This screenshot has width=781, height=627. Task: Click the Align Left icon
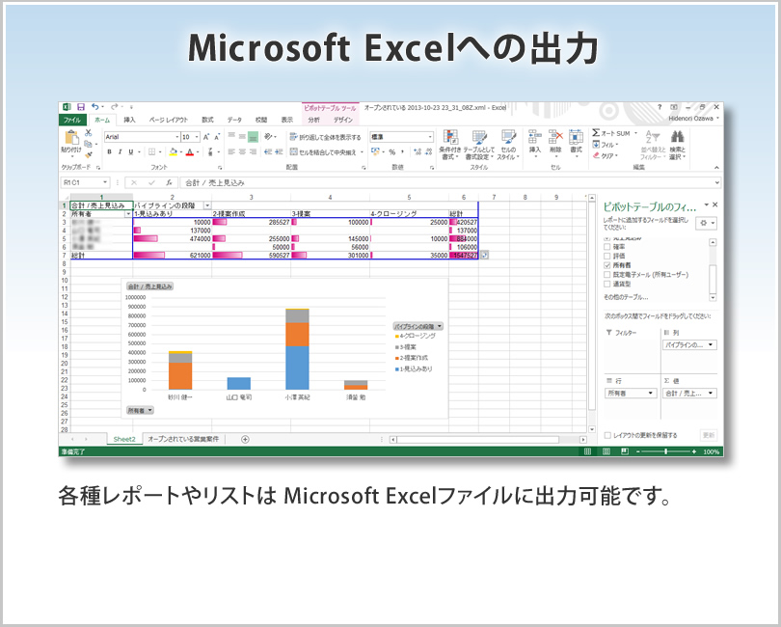(231, 152)
